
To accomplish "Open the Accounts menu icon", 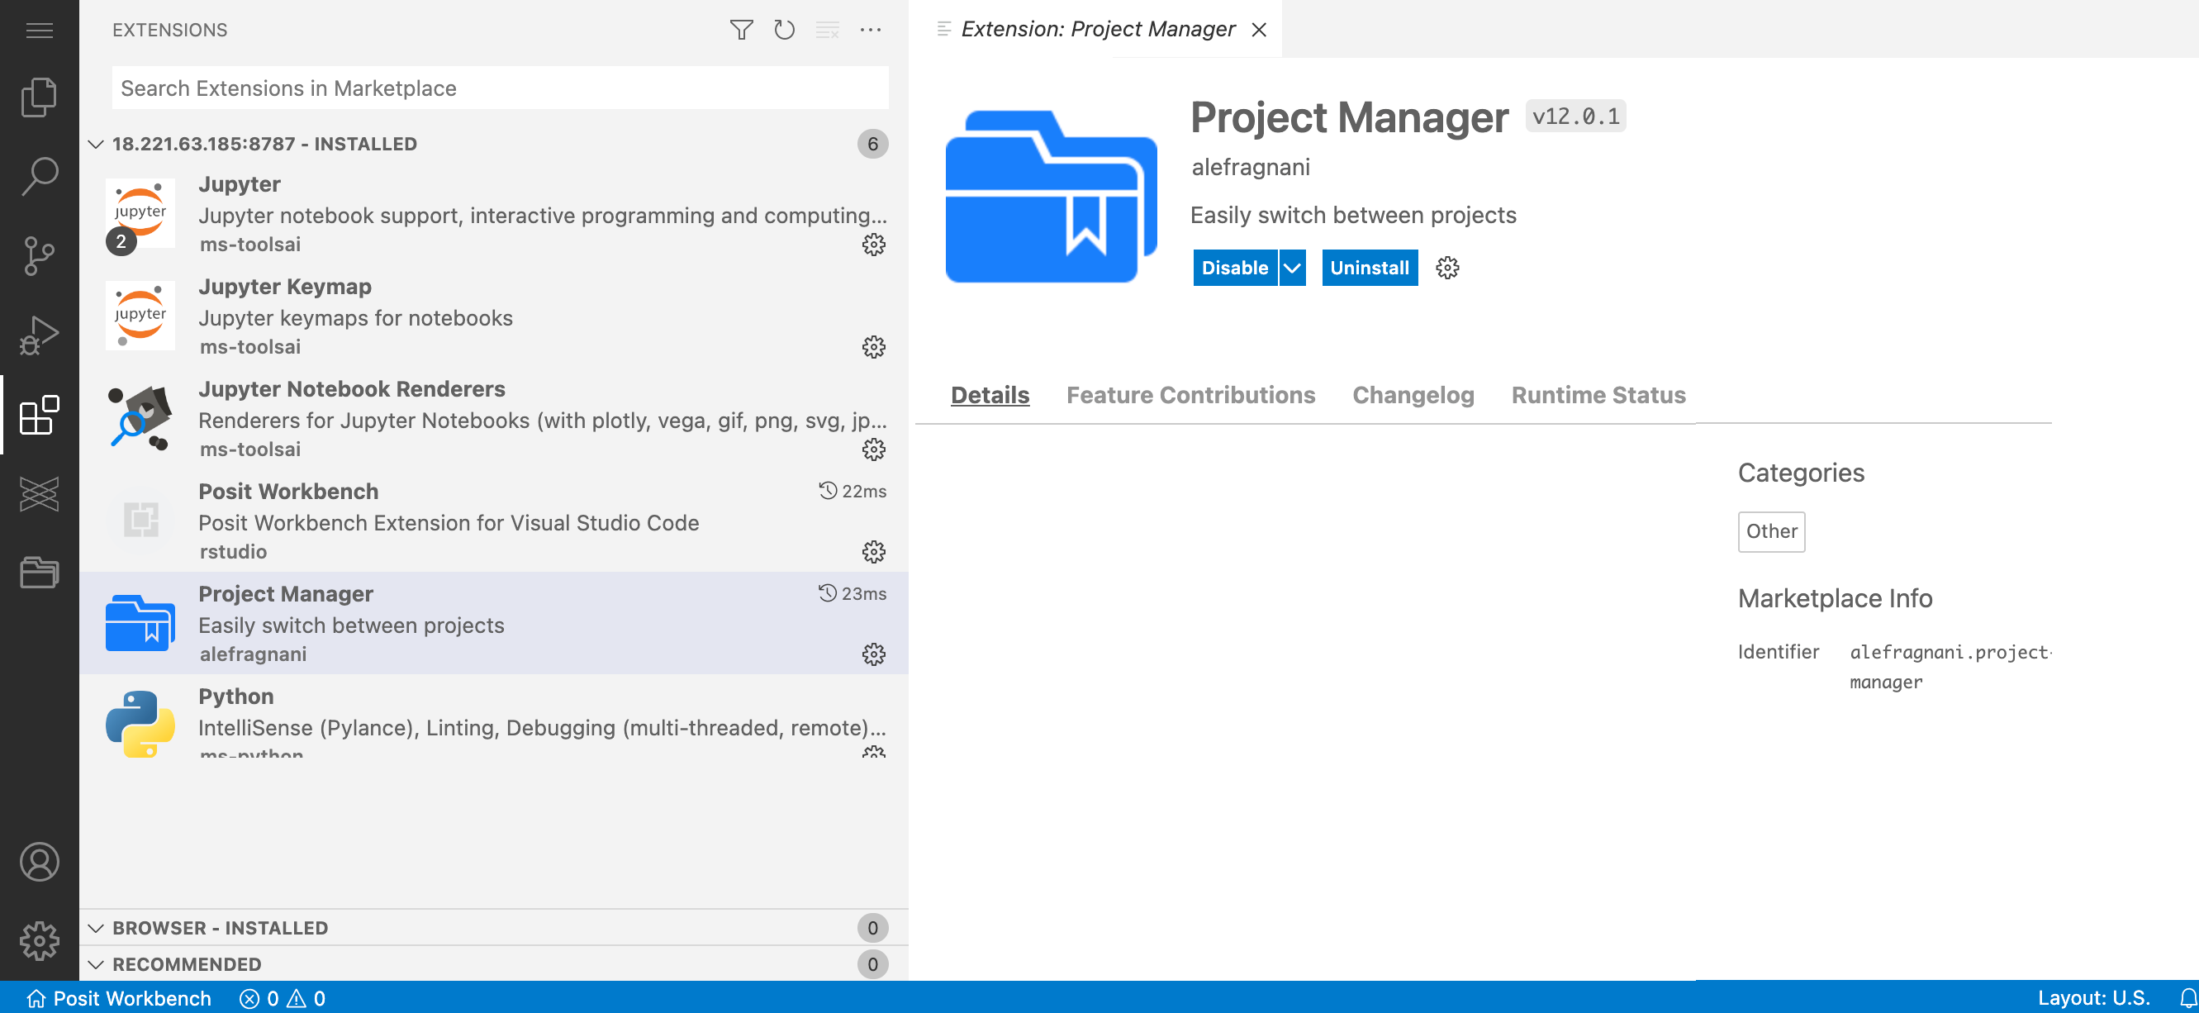I will pos(40,861).
